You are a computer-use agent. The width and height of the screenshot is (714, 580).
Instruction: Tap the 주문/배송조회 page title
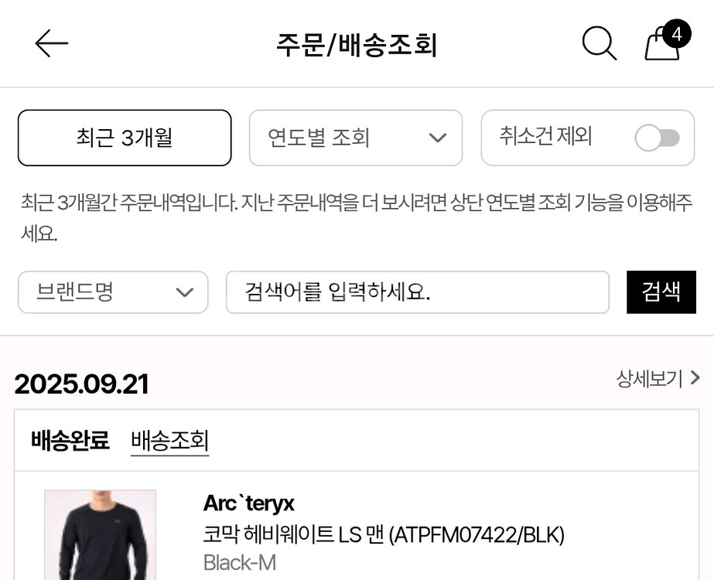coord(357,45)
